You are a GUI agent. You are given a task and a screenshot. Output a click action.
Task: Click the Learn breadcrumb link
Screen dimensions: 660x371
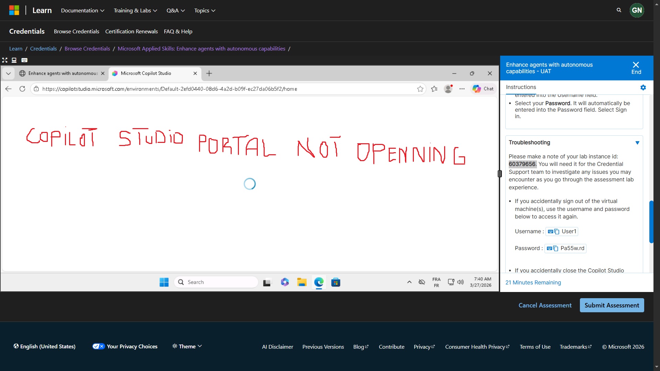click(16, 49)
